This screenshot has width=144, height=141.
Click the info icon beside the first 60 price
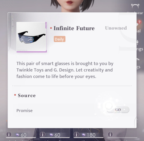[9, 134]
